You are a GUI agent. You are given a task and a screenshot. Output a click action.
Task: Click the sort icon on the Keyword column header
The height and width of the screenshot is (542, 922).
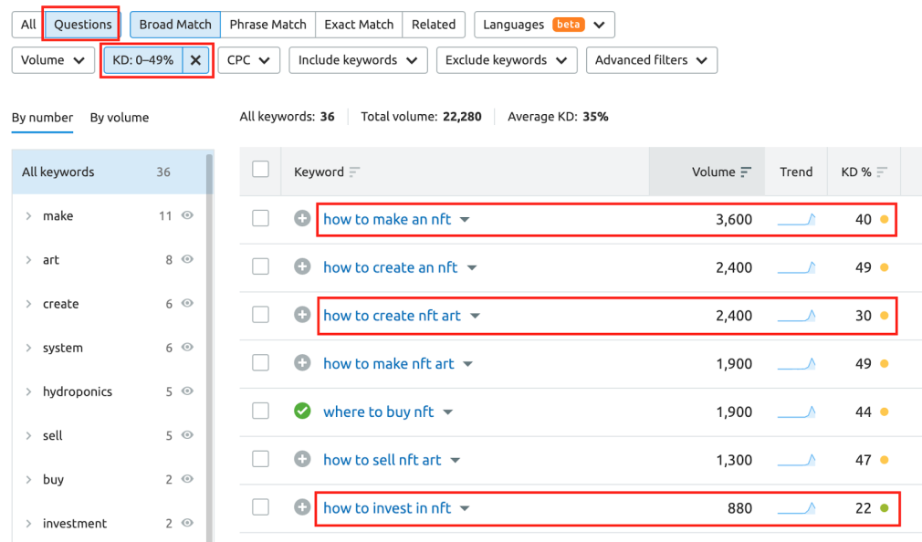tap(354, 172)
